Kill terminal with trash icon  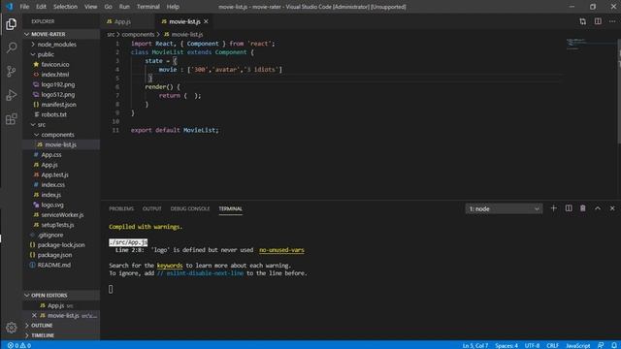point(583,208)
